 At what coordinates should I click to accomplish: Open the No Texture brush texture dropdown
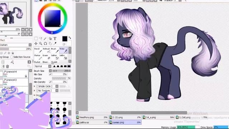click(x=57, y=91)
